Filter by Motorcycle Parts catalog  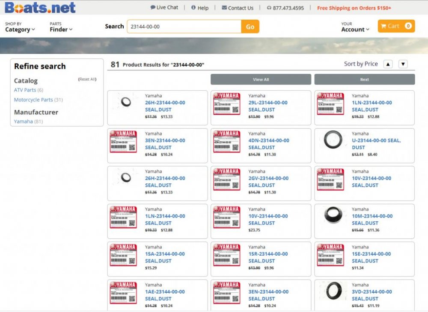[x=33, y=100]
